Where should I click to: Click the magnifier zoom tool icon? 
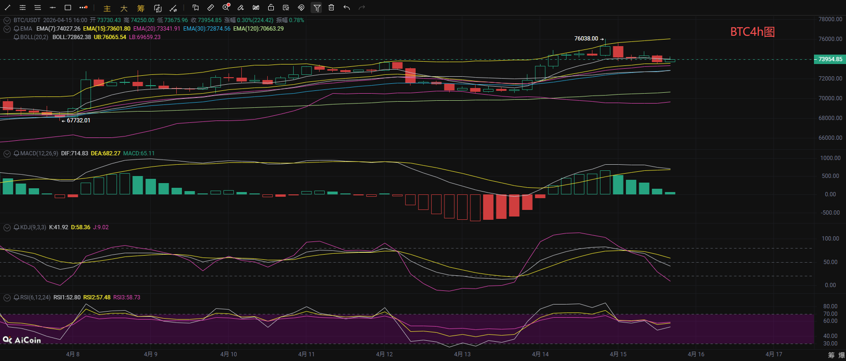point(226,8)
